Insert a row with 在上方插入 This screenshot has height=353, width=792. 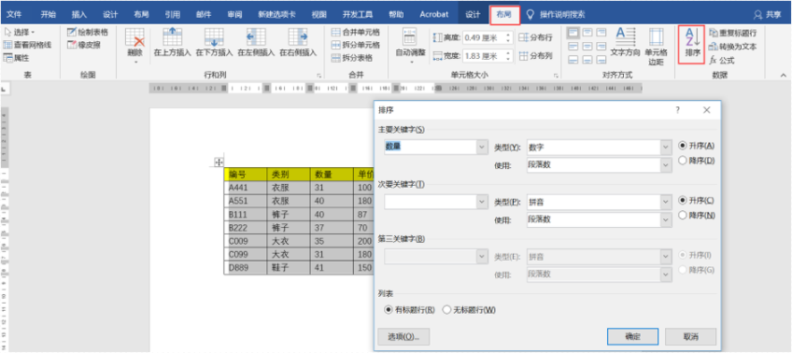[x=172, y=42]
